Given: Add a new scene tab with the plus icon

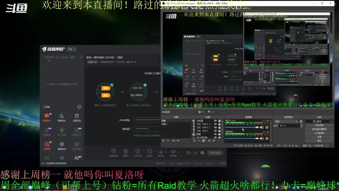Looking at the screenshot, I should click(81, 57).
